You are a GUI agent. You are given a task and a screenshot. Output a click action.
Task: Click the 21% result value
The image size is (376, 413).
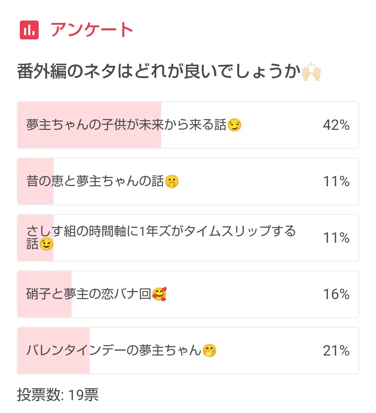point(336,351)
